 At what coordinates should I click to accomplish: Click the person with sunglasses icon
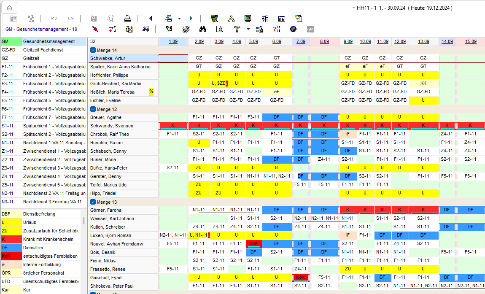214,19
